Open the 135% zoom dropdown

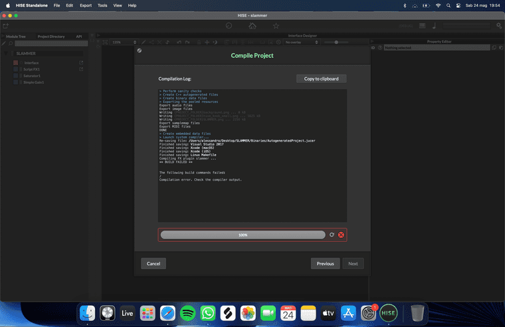124,42
